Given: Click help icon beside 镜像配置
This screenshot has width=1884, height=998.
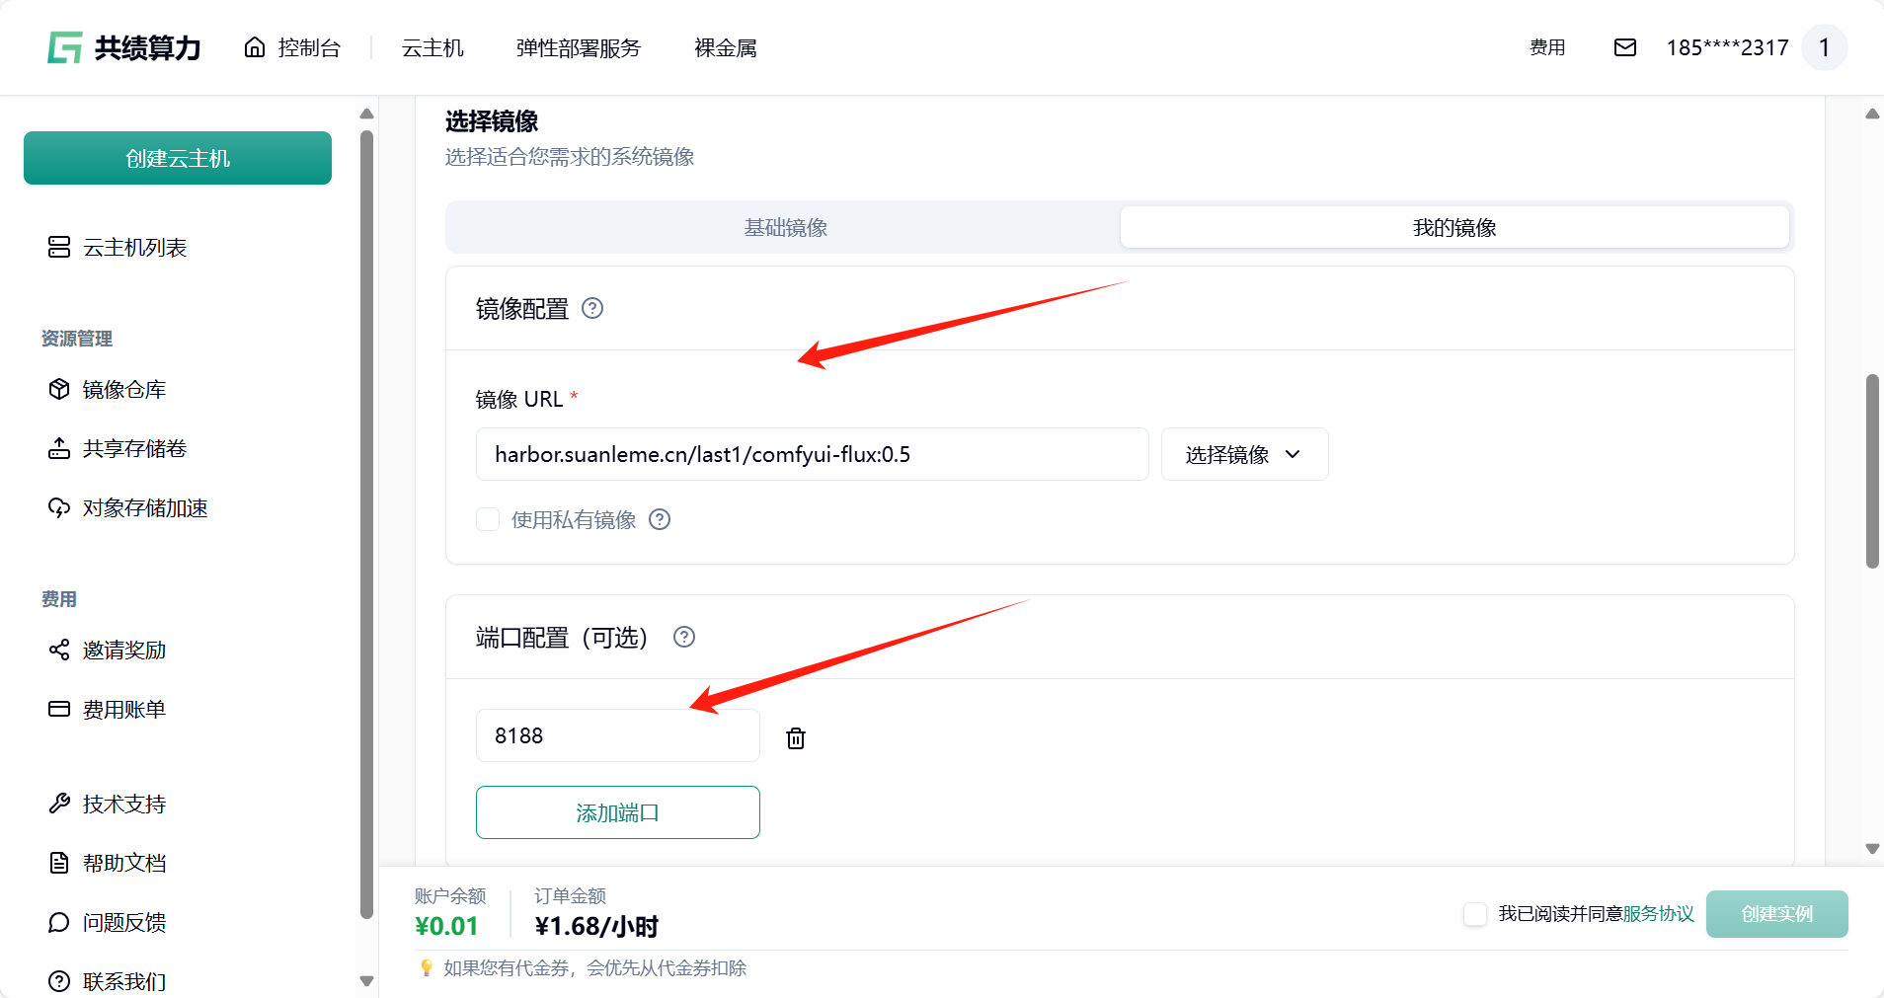Looking at the screenshot, I should (592, 308).
